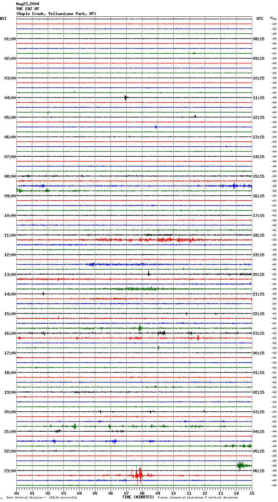The width and height of the screenshot is (278, 502).
Task: Click the 20:15 UTC time label
Action: (x=259, y=275)
